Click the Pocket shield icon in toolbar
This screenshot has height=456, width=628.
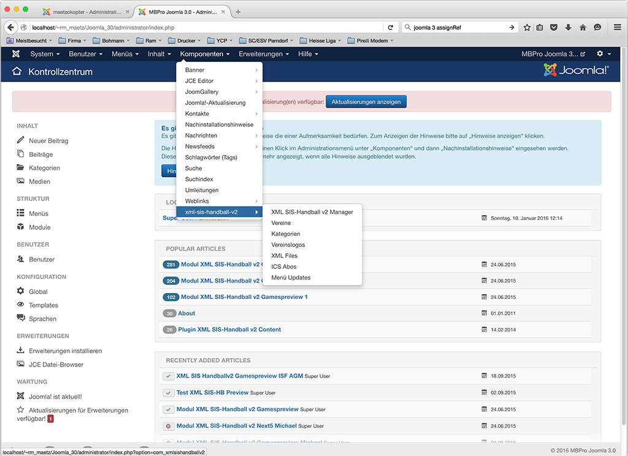click(554, 27)
